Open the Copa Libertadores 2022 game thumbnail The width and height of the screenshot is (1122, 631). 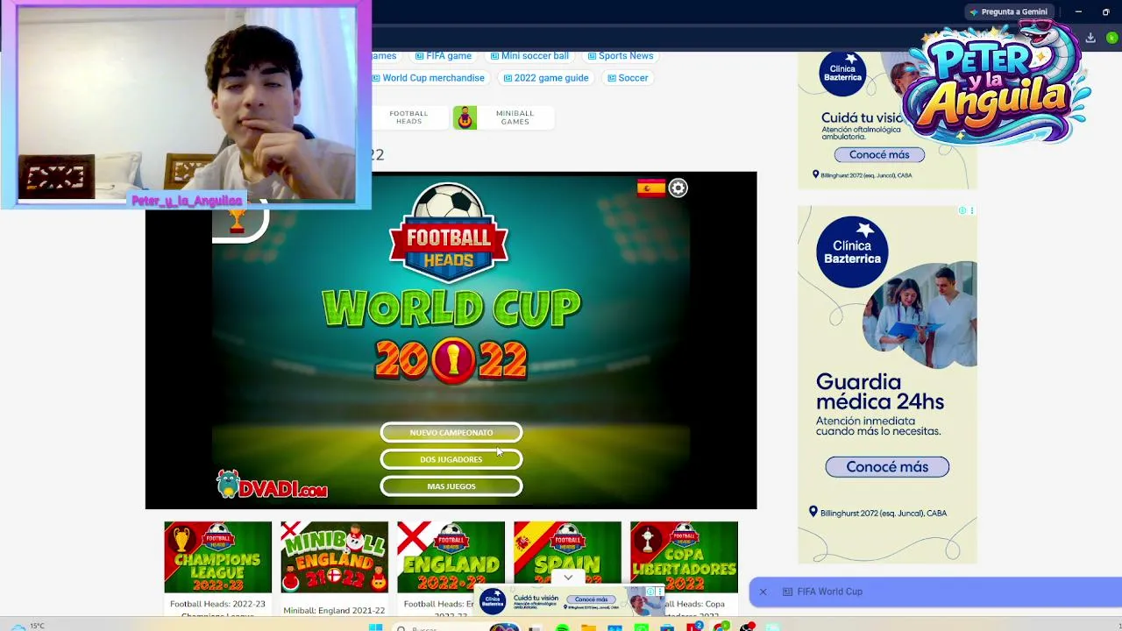tap(684, 557)
